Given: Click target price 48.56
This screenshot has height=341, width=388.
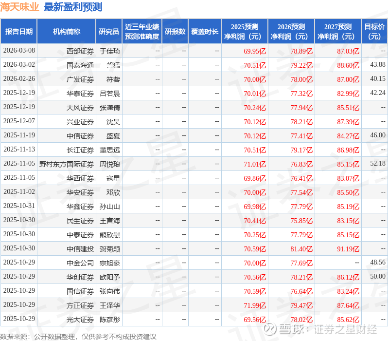Looking at the screenshot, I should point(378,263).
